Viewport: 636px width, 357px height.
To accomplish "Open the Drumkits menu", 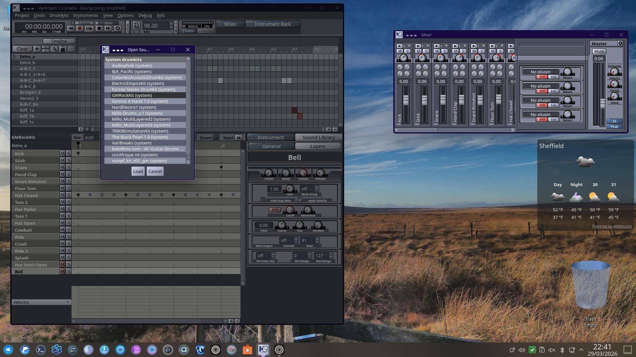I will point(59,15).
